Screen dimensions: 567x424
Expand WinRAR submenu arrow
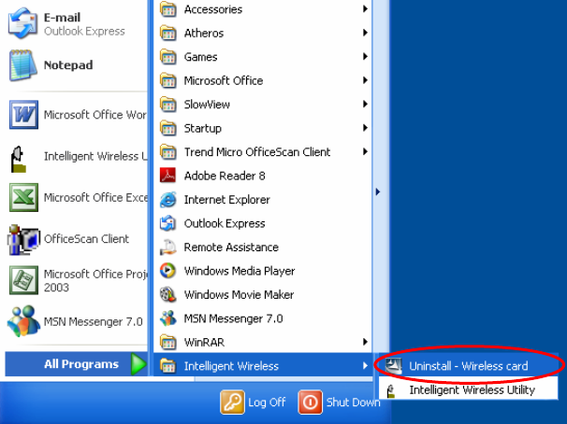tap(365, 342)
